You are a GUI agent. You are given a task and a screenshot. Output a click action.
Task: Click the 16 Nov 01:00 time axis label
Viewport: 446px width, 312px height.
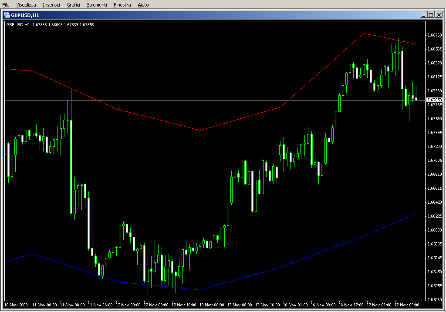click(295, 305)
